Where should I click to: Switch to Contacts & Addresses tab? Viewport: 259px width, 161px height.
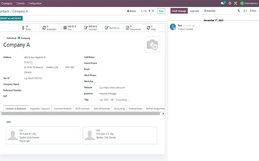pyautogui.click(x=16, y=108)
